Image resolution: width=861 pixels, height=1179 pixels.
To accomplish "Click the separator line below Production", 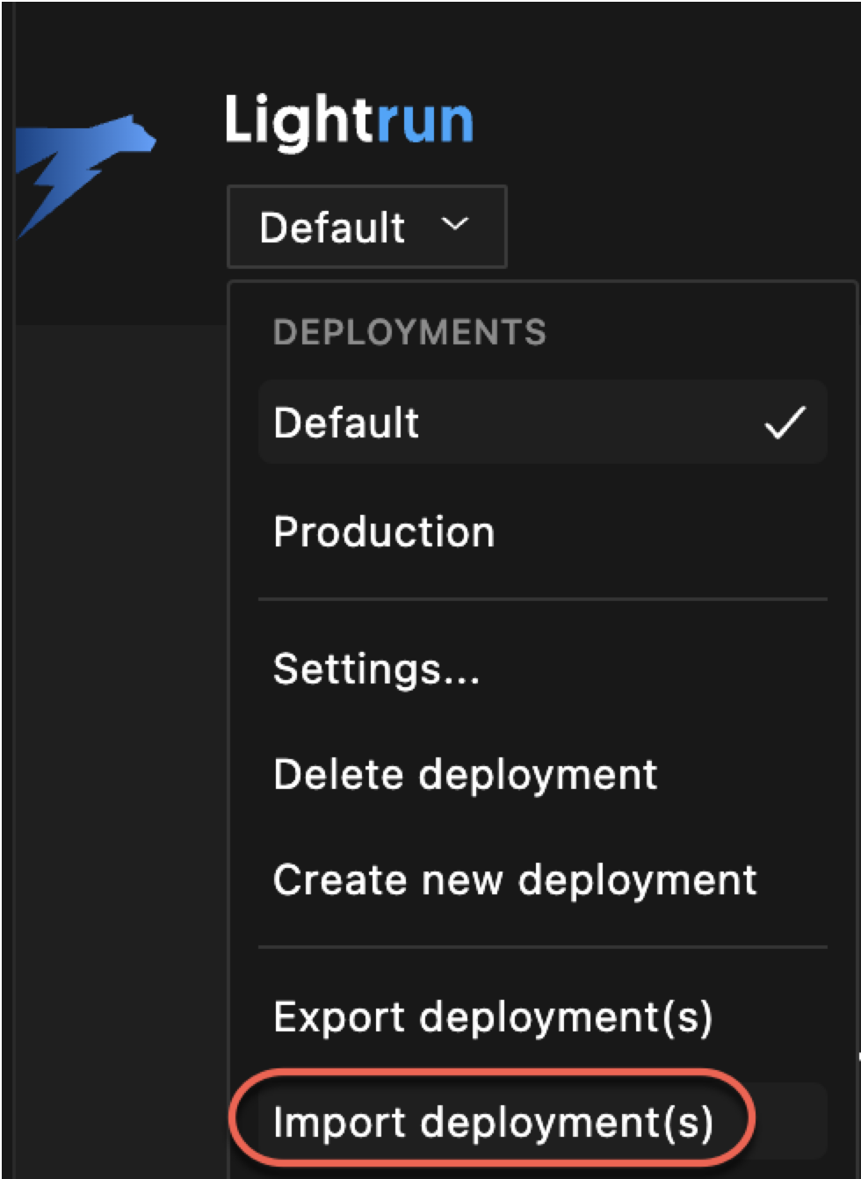I will 542,600.
